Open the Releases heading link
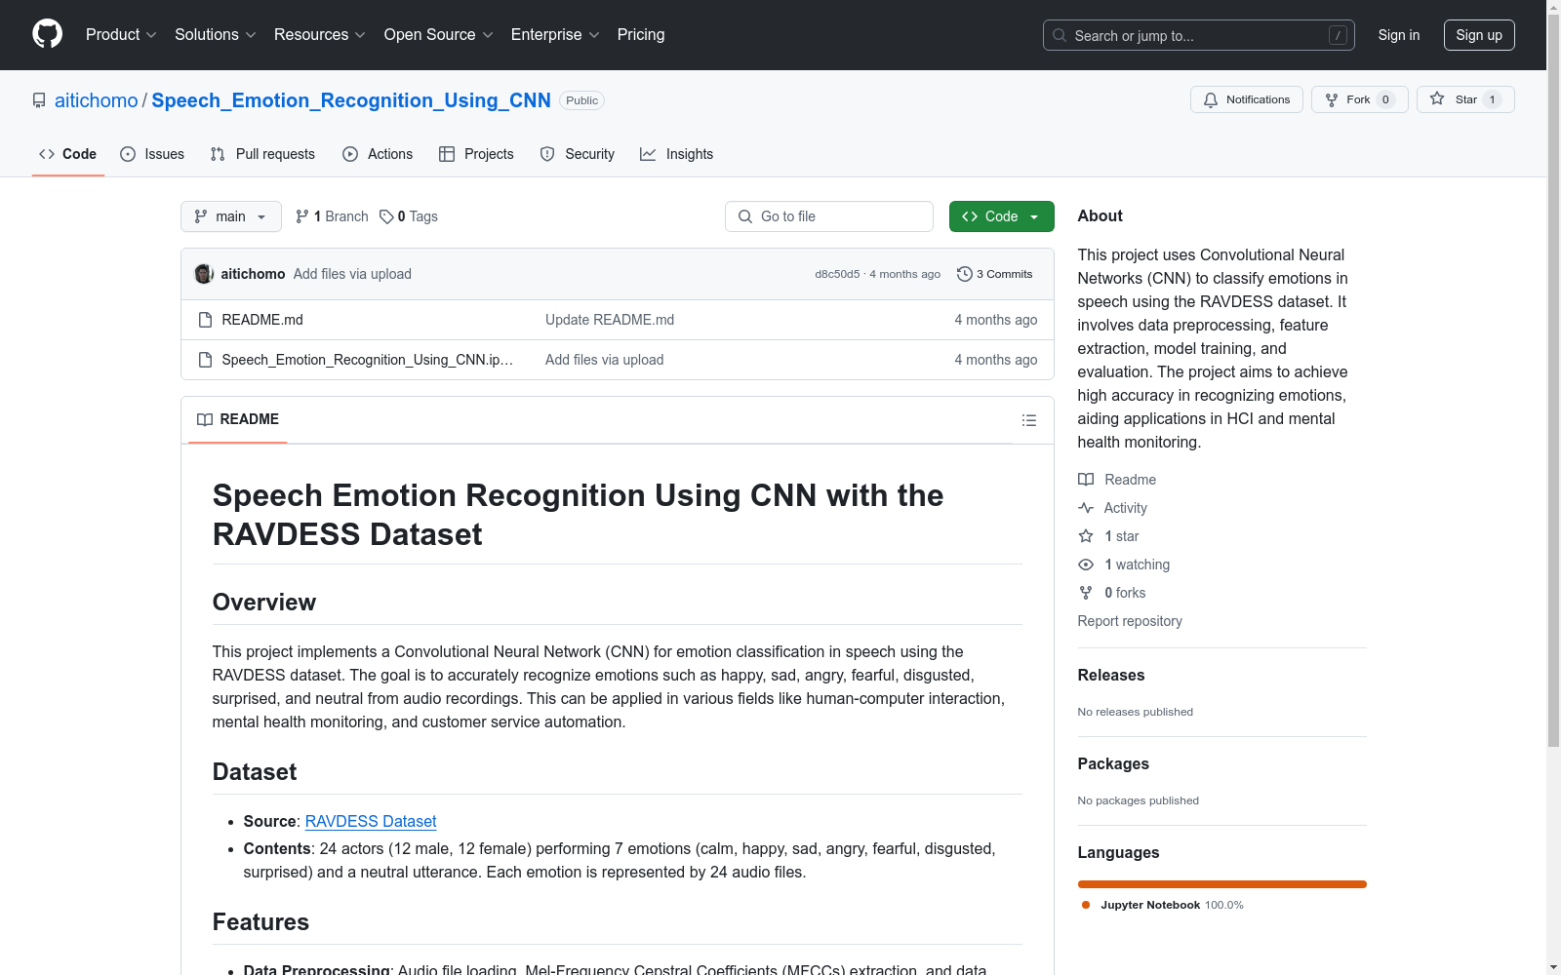1561x975 pixels. point(1111,675)
